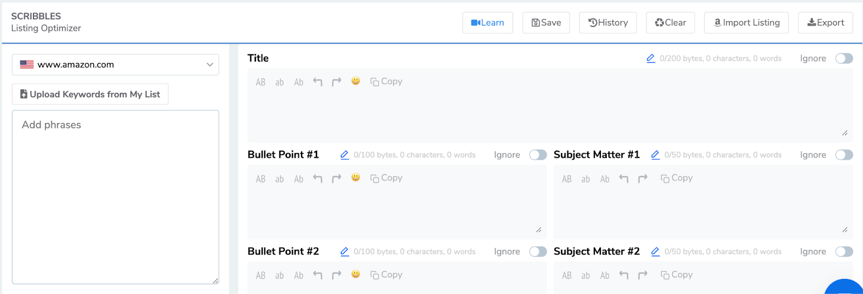Copy the Subject Matter #2 text
The height and width of the screenshot is (294, 863).
pyautogui.click(x=677, y=275)
